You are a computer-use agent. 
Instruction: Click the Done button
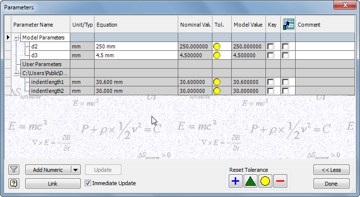pyautogui.click(x=331, y=184)
